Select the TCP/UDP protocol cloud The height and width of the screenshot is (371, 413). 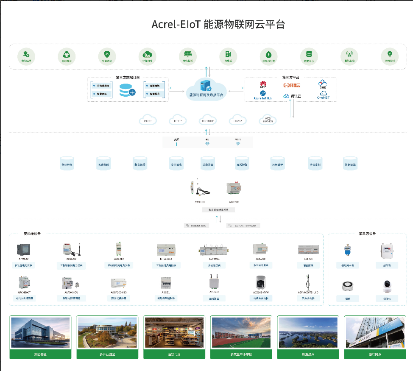[208, 120]
